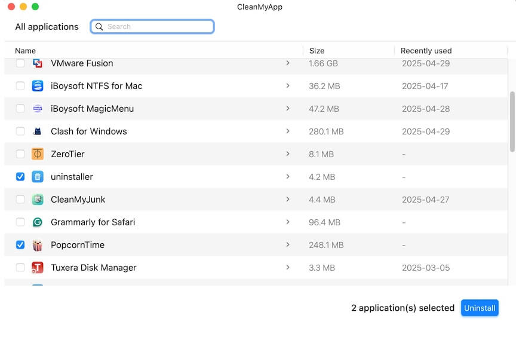Uncheck the PopcornTime checkbox

tap(20, 245)
